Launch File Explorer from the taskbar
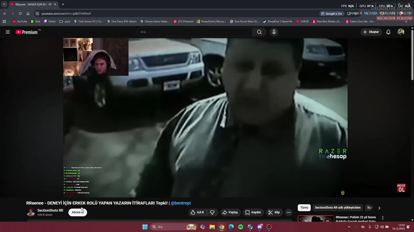 (x=212, y=227)
